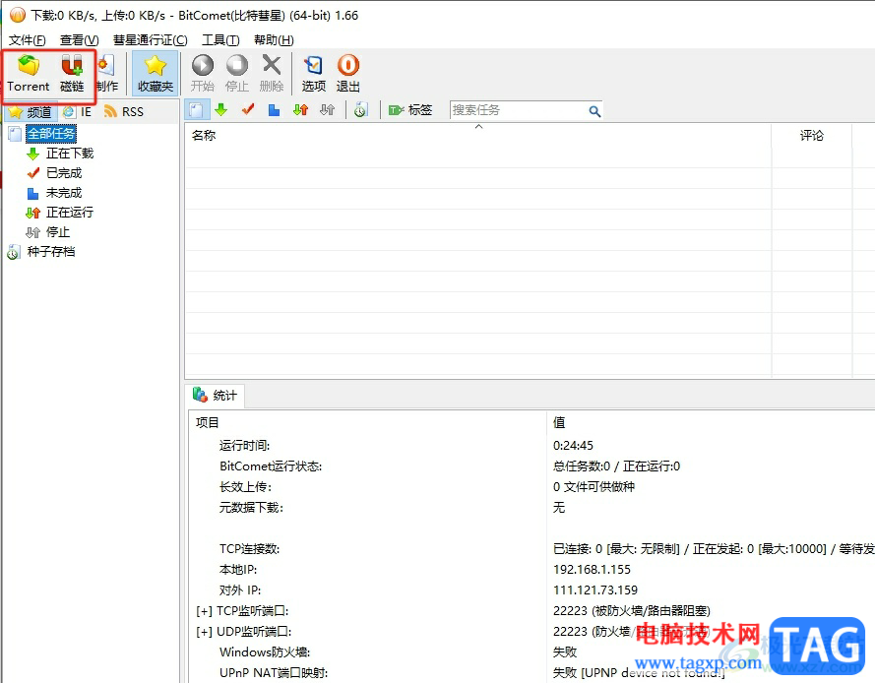Select the 长效上传 row

532,487
